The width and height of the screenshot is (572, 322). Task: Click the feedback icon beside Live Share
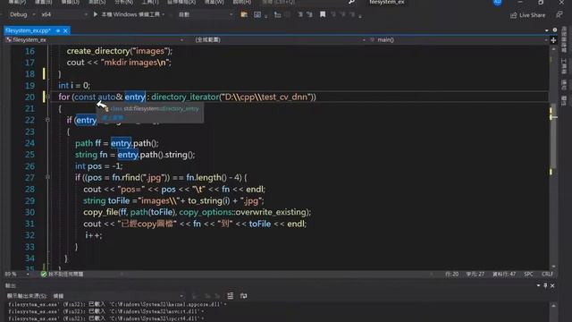[559, 14]
